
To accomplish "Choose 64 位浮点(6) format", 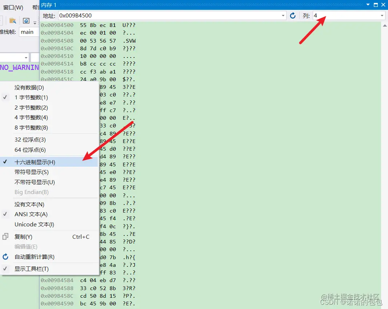I will click(x=49, y=150).
